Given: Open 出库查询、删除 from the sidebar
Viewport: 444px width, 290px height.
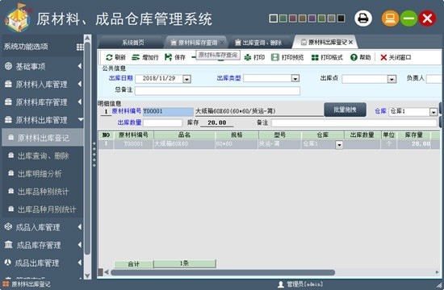Looking at the screenshot, I should [43, 155].
